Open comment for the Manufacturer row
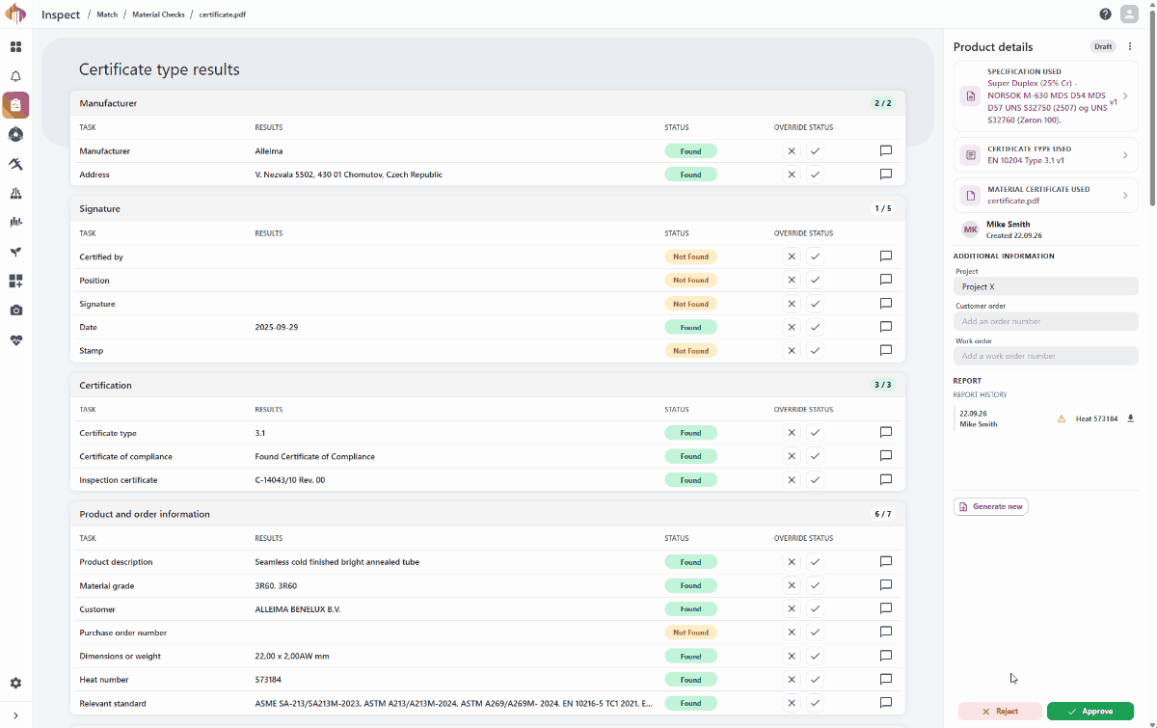Screen dimensions: 1157x728 pyautogui.click(x=885, y=150)
